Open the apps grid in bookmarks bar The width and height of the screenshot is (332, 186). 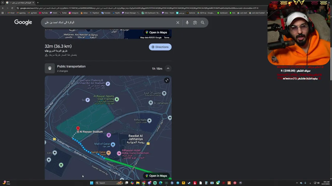point(3,13)
